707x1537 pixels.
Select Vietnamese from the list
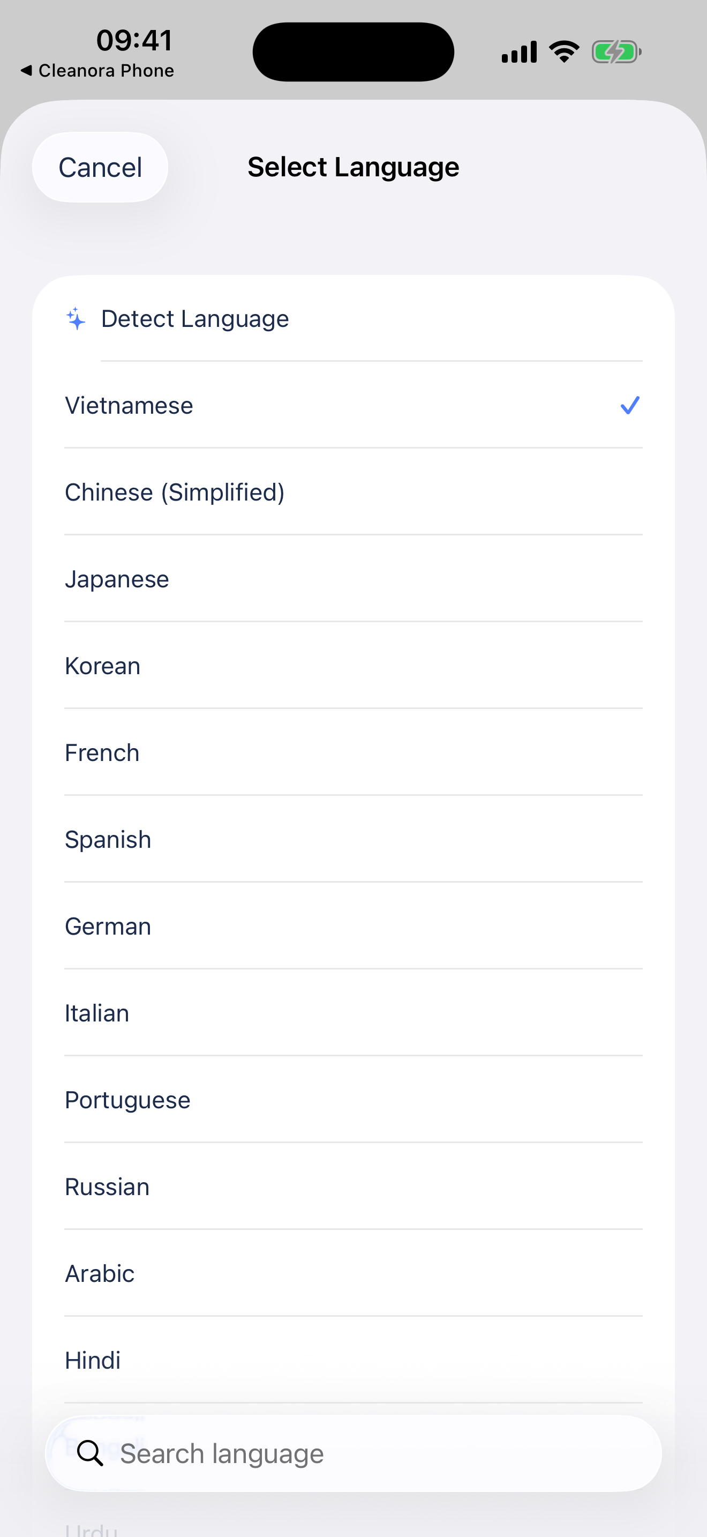353,405
